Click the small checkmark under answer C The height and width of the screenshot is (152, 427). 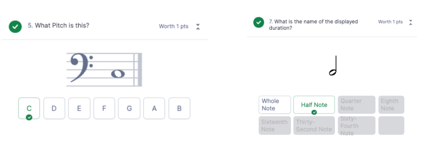pos(29,117)
